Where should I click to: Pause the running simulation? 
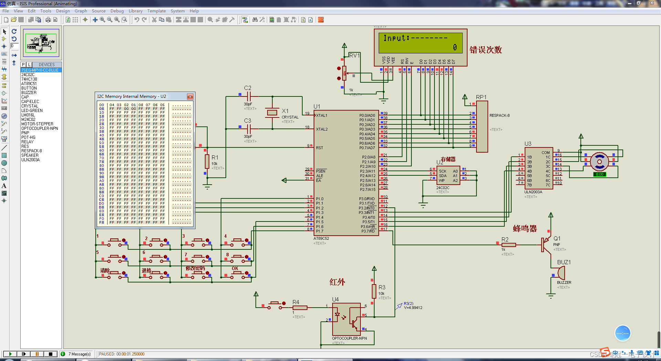coord(37,354)
